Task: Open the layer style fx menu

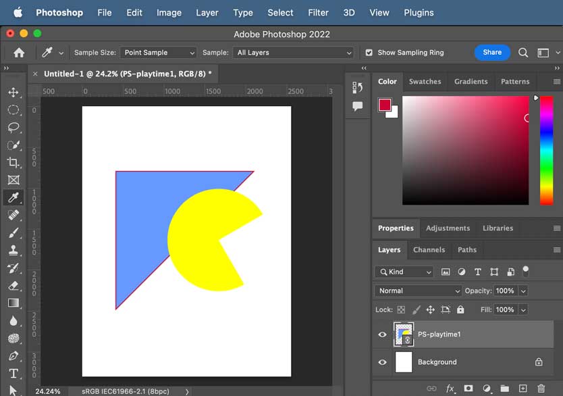Action: (450, 388)
